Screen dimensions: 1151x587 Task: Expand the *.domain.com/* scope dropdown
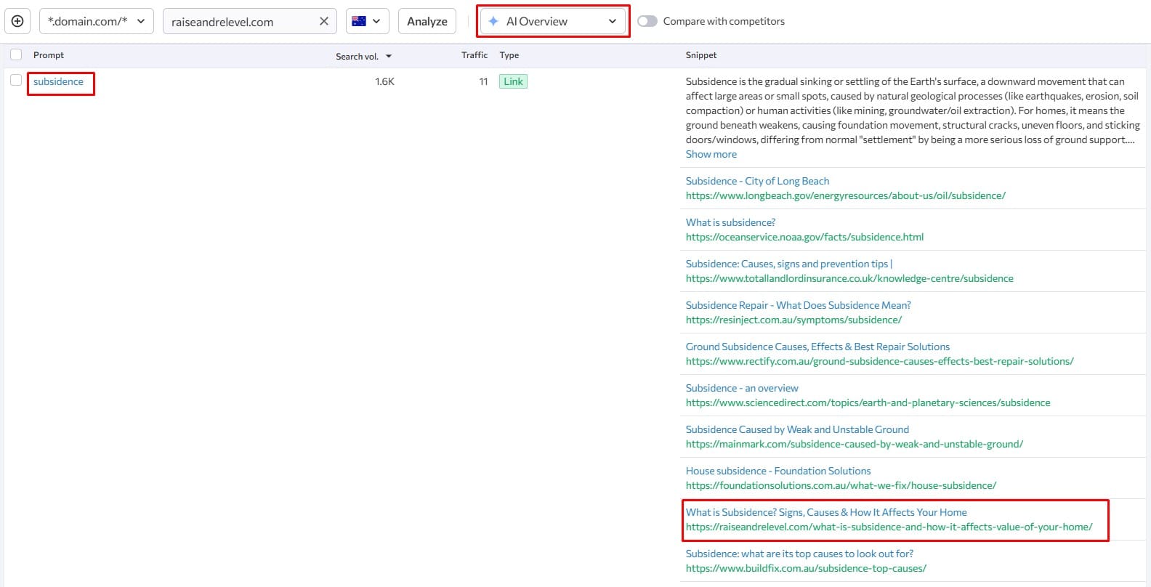click(96, 21)
